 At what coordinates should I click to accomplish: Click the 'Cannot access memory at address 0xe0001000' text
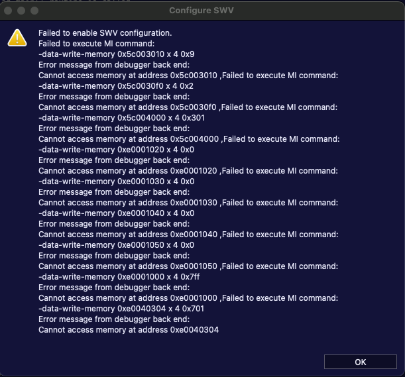(x=129, y=298)
